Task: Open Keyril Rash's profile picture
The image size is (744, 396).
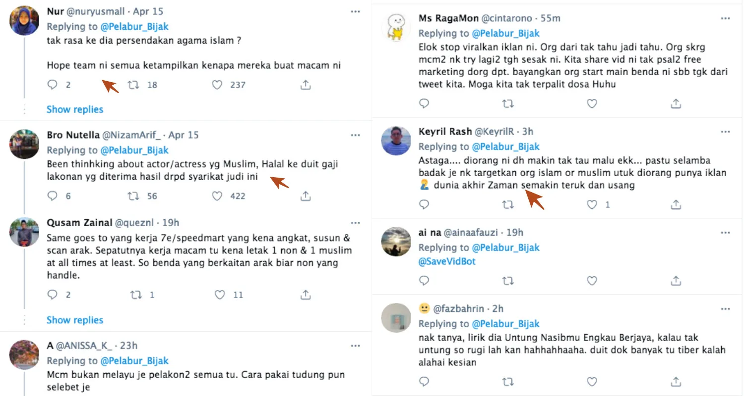Action: (x=396, y=141)
